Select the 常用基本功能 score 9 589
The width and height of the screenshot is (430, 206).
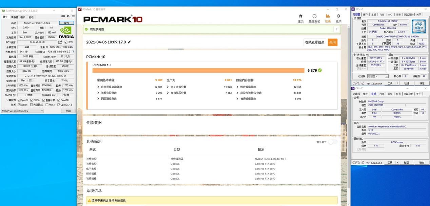(159, 80)
